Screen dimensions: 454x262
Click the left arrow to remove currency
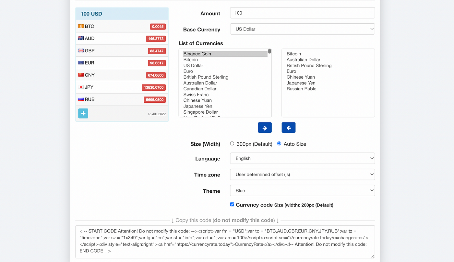[x=288, y=128]
